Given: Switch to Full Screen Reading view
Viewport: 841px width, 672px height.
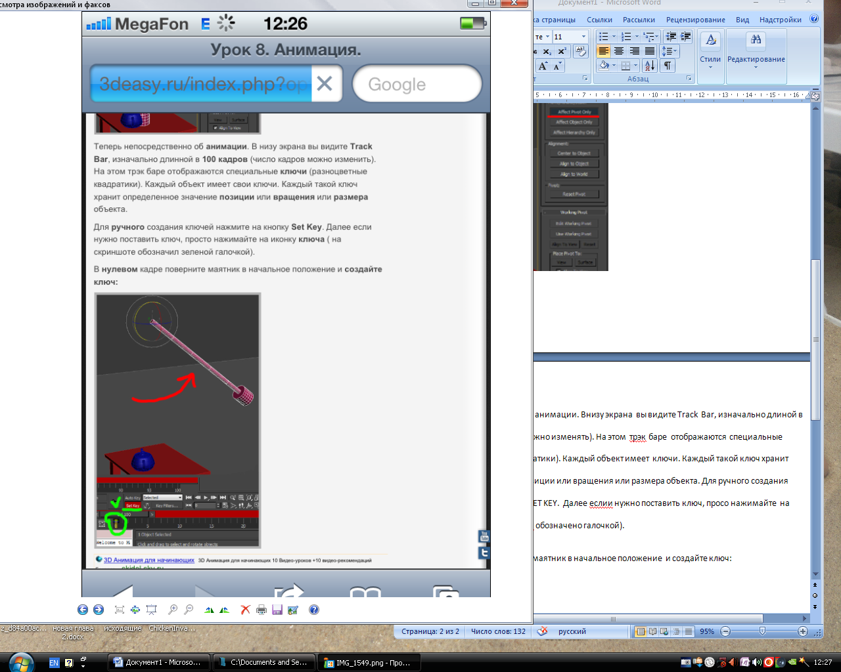Looking at the screenshot, I should click(x=652, y=631).
